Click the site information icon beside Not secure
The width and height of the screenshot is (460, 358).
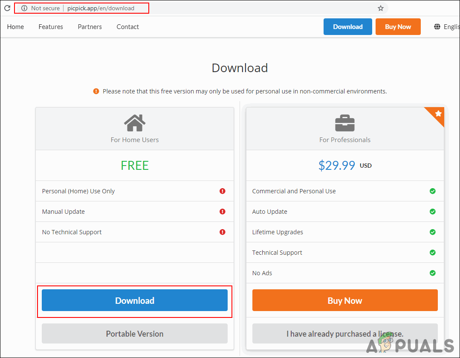click(x=24, y=8)
